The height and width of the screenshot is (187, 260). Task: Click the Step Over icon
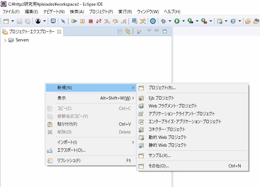(115, 21)
